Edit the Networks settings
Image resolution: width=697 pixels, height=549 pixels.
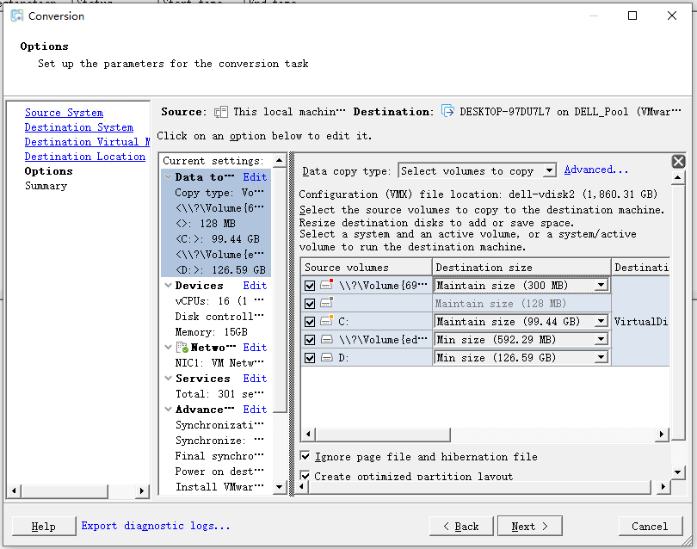pos(255,347)
